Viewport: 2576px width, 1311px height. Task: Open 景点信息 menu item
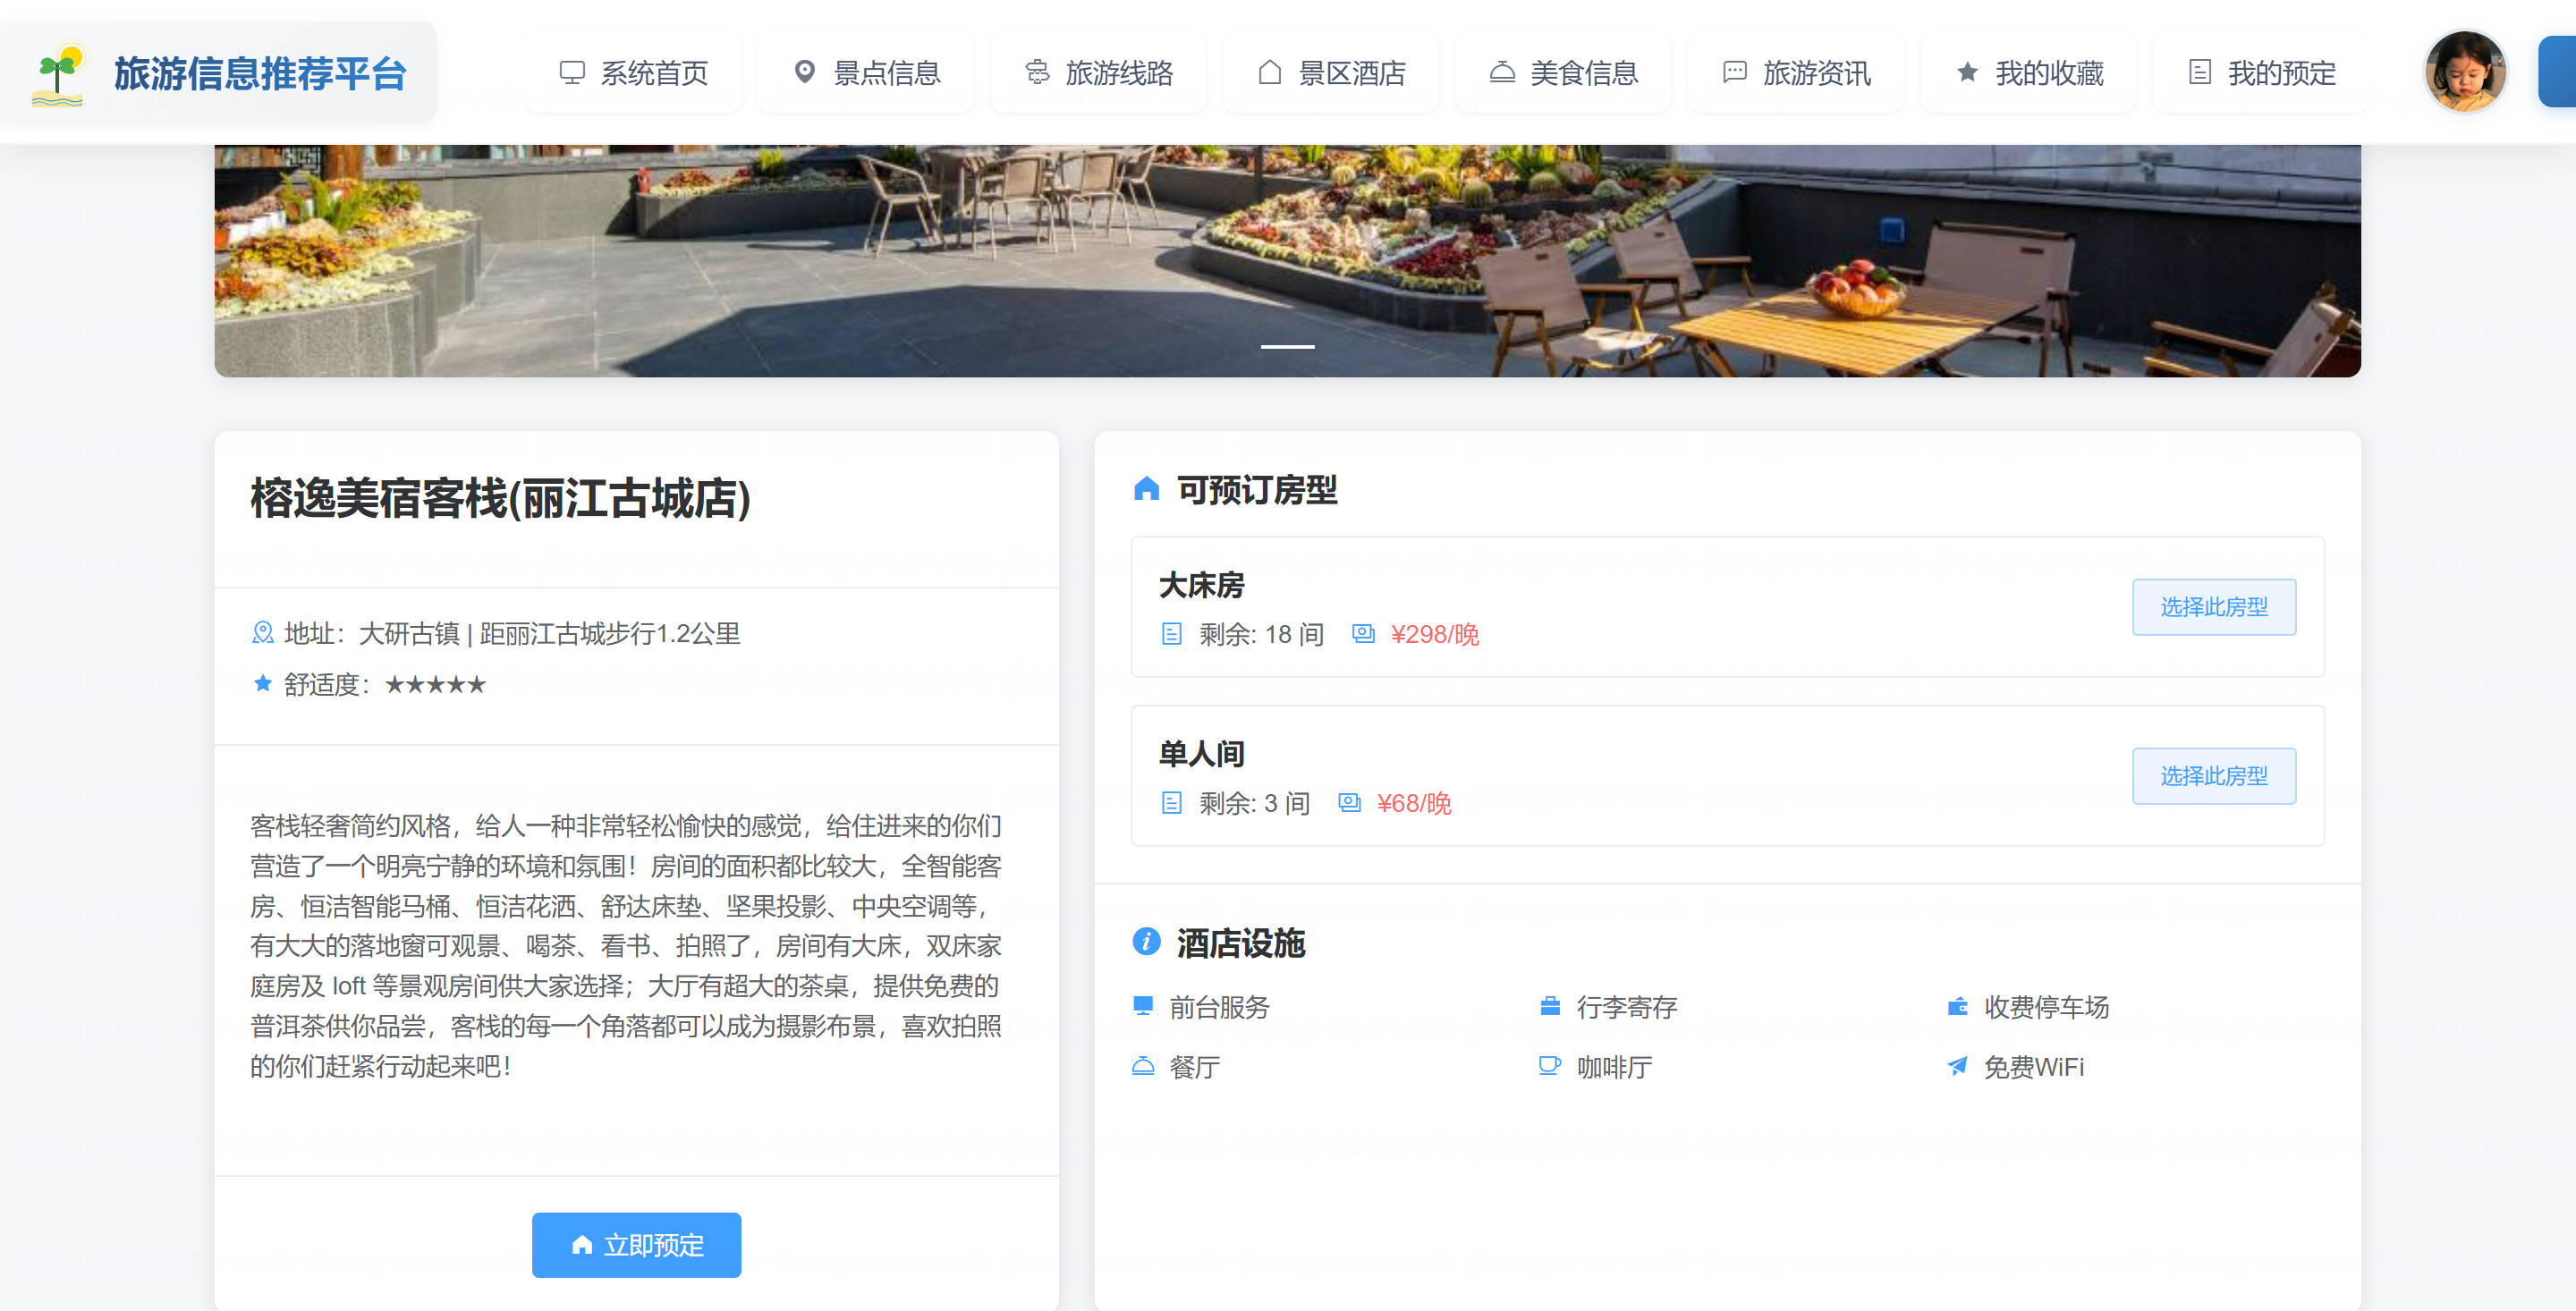point(866,73)
